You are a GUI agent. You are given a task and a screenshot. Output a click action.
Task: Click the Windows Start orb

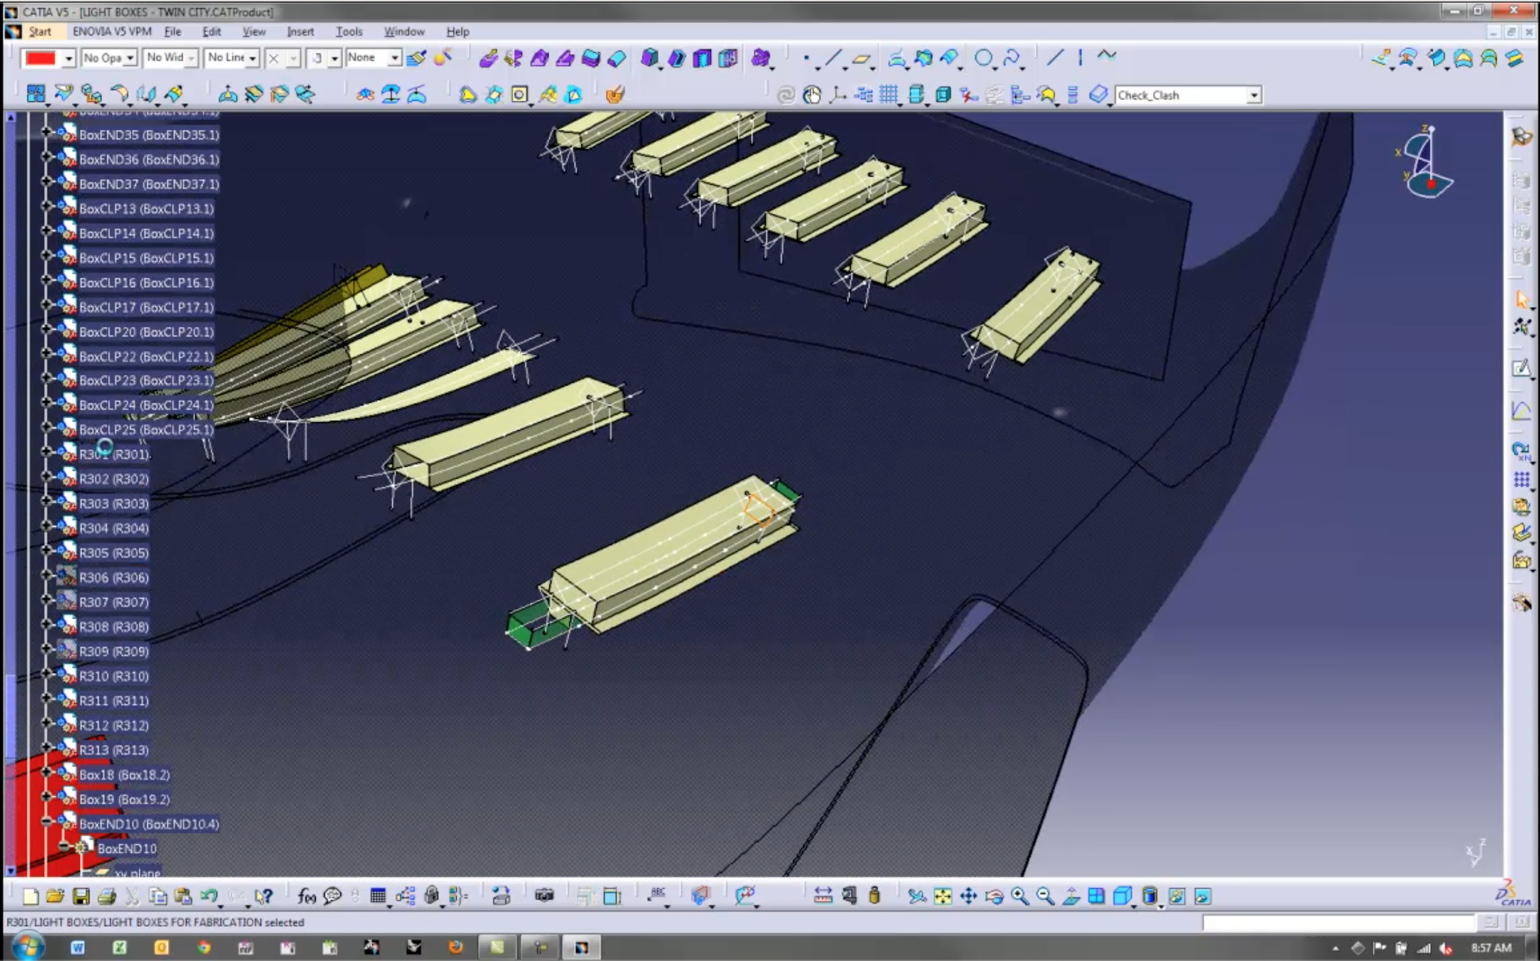[x=27, y=947]
